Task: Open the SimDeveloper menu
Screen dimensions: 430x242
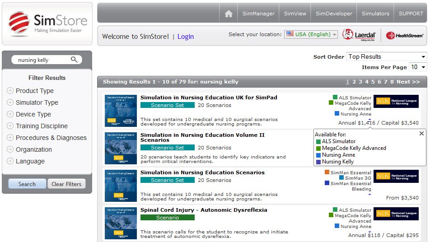Action: pos(334,14)
